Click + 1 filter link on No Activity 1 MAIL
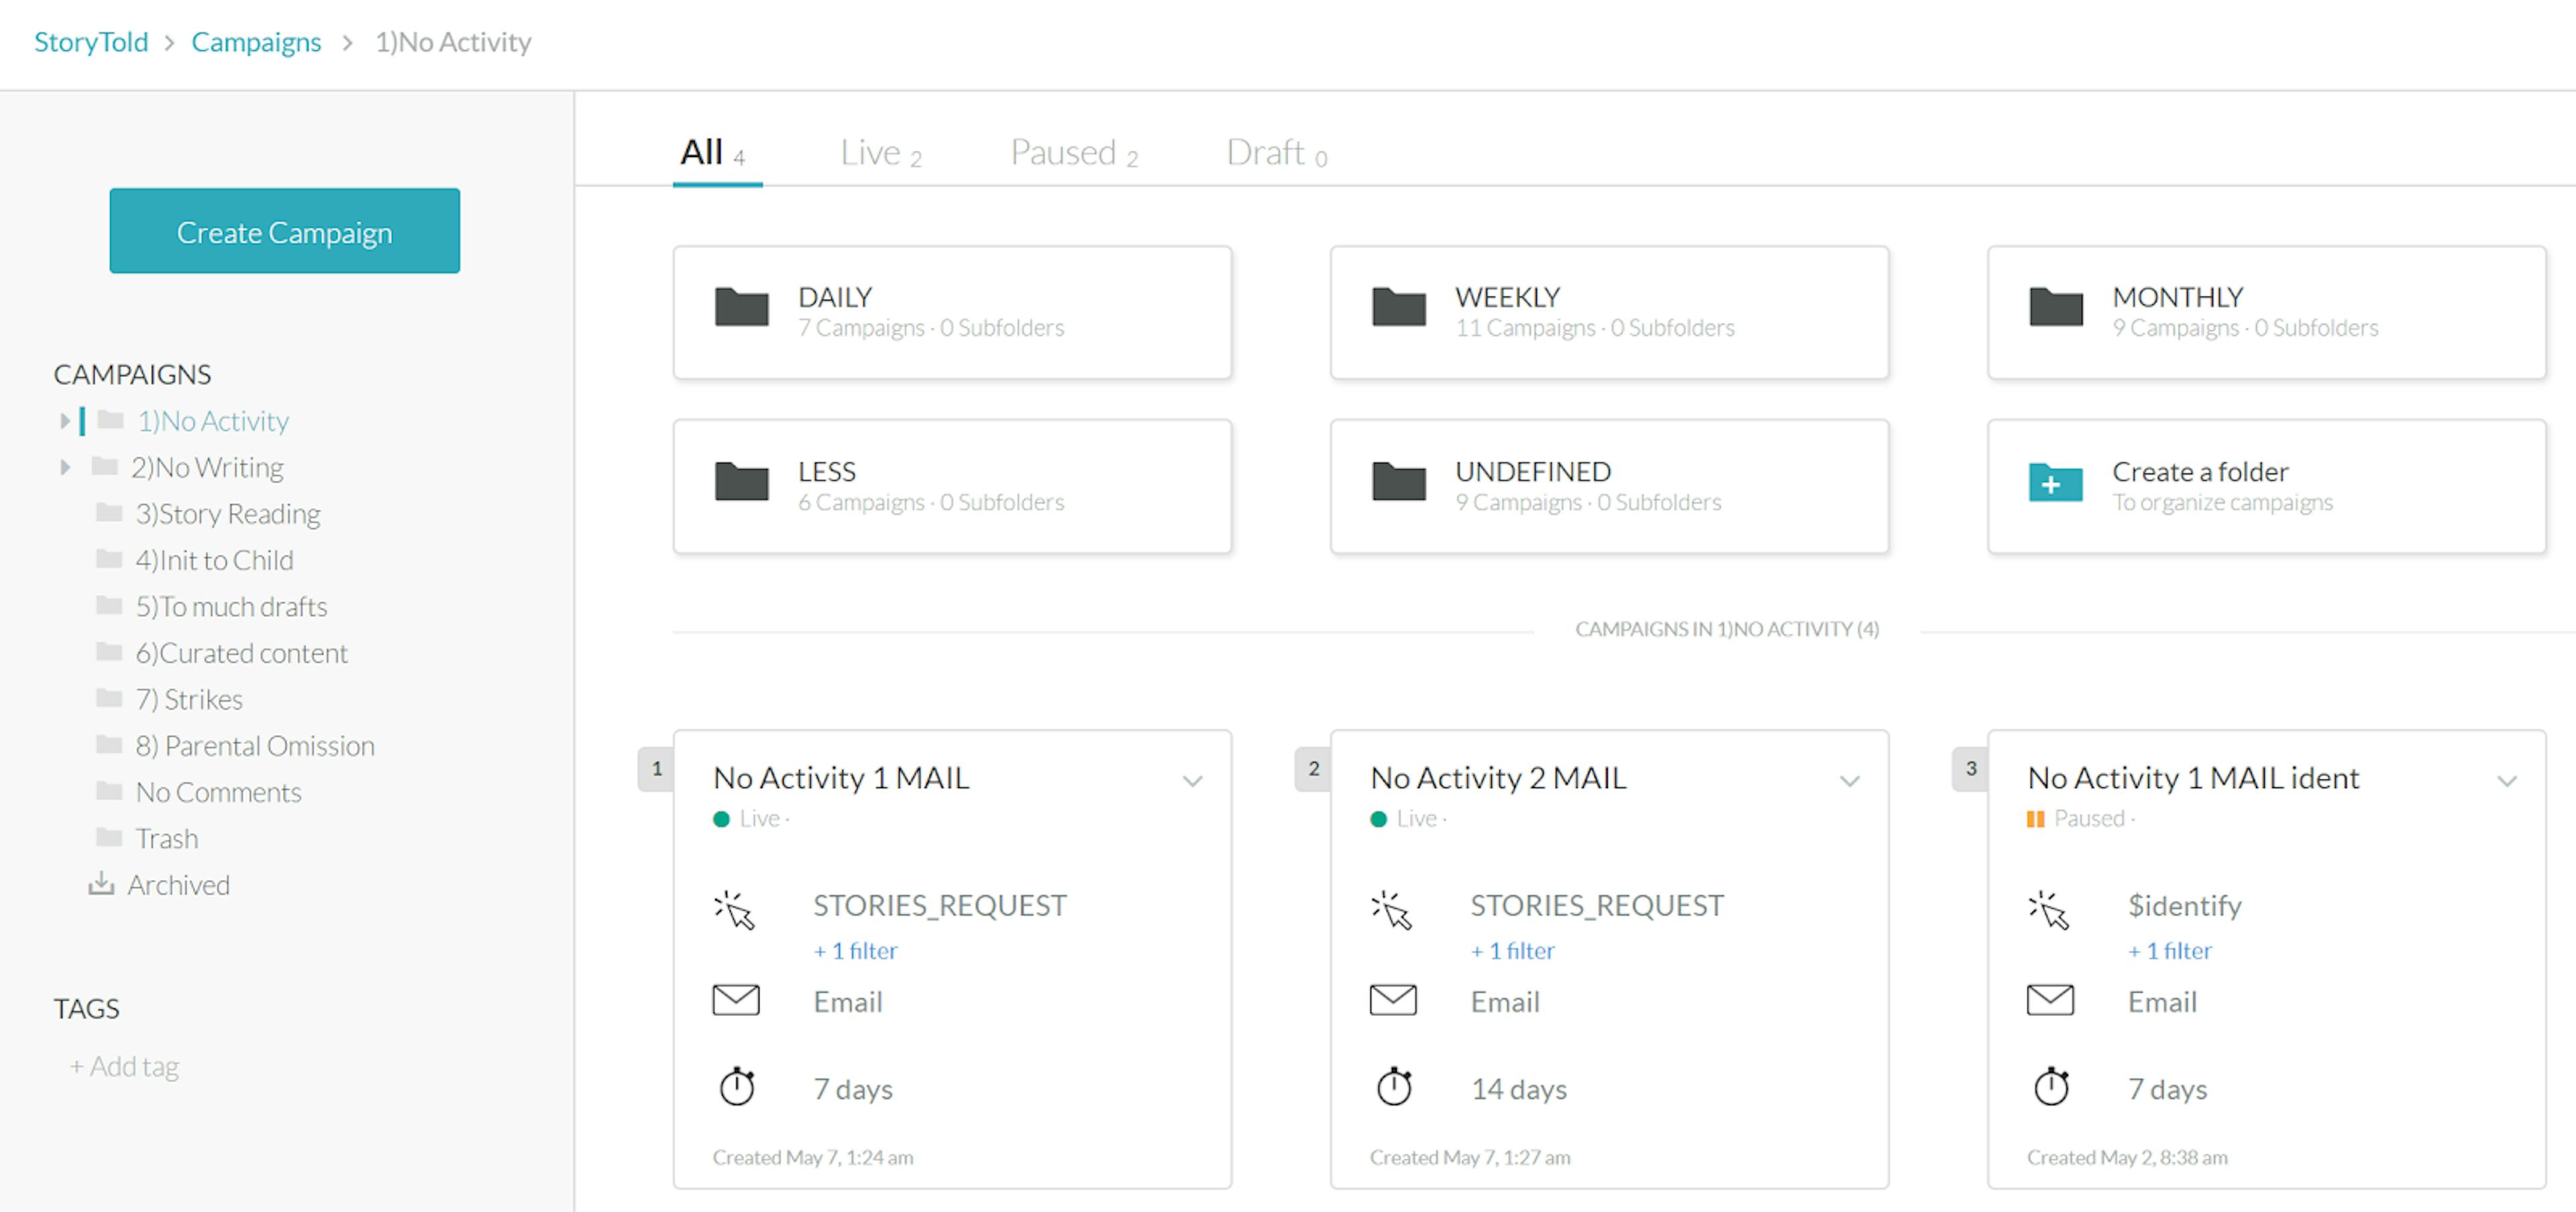Image resolution: width=2576 pixels, height=1212 pixels. (855, 950)
